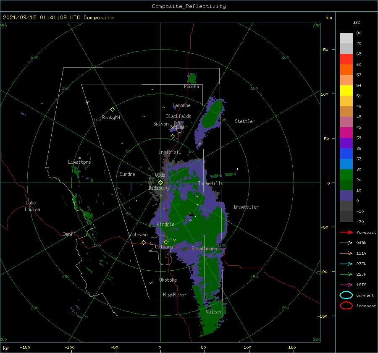Click the yellow diamond marker above the Calgary label

click(166, 242)
